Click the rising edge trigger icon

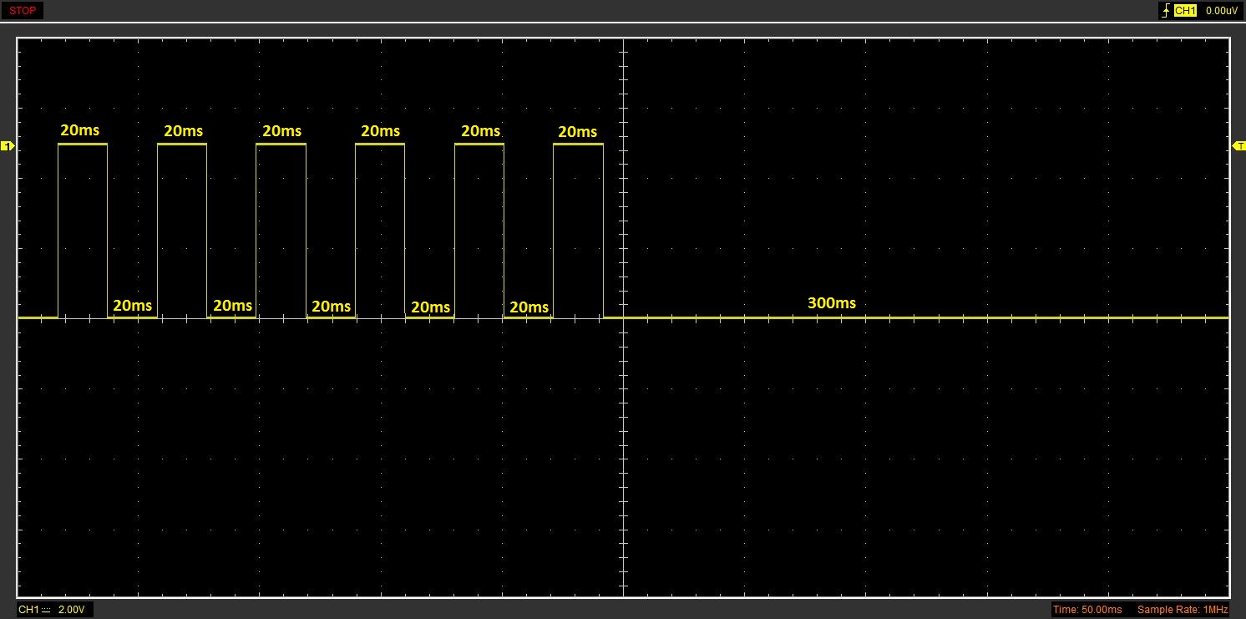point(1165,11)
